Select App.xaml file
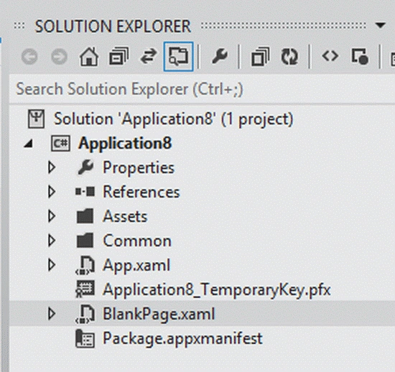Viewport: 395px width, 372px height. coord(136,265)
